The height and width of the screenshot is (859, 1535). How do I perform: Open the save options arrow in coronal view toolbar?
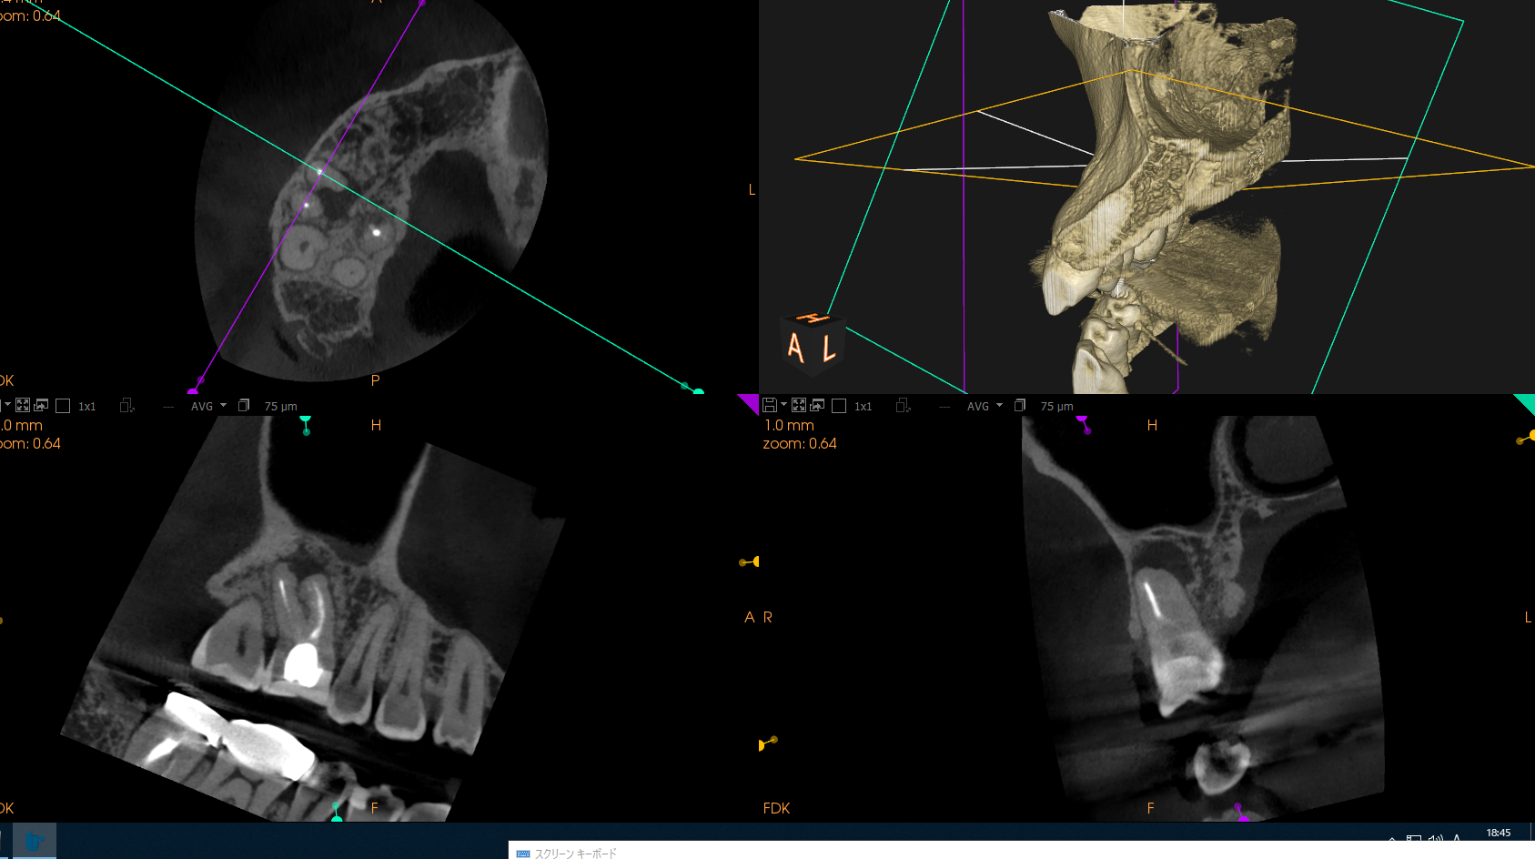point(783,405)
